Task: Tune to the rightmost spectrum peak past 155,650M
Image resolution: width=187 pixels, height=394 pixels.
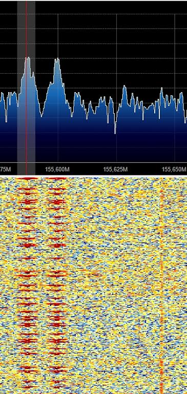Action: [181, 94]
